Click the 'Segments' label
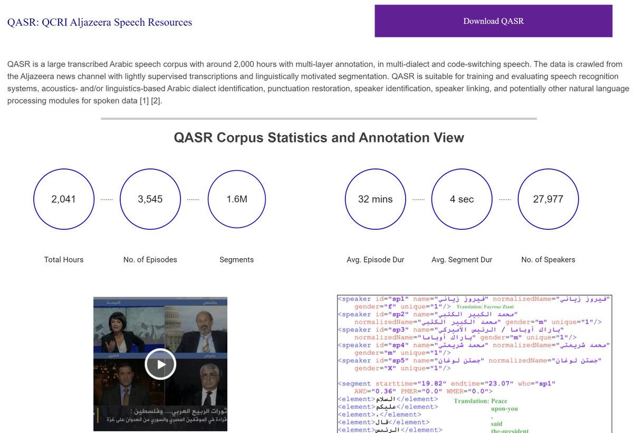Viewport: 633px width, 433px height. (237, 260)
